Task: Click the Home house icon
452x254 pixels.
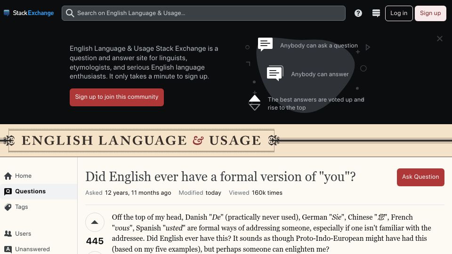Action: 8,175
